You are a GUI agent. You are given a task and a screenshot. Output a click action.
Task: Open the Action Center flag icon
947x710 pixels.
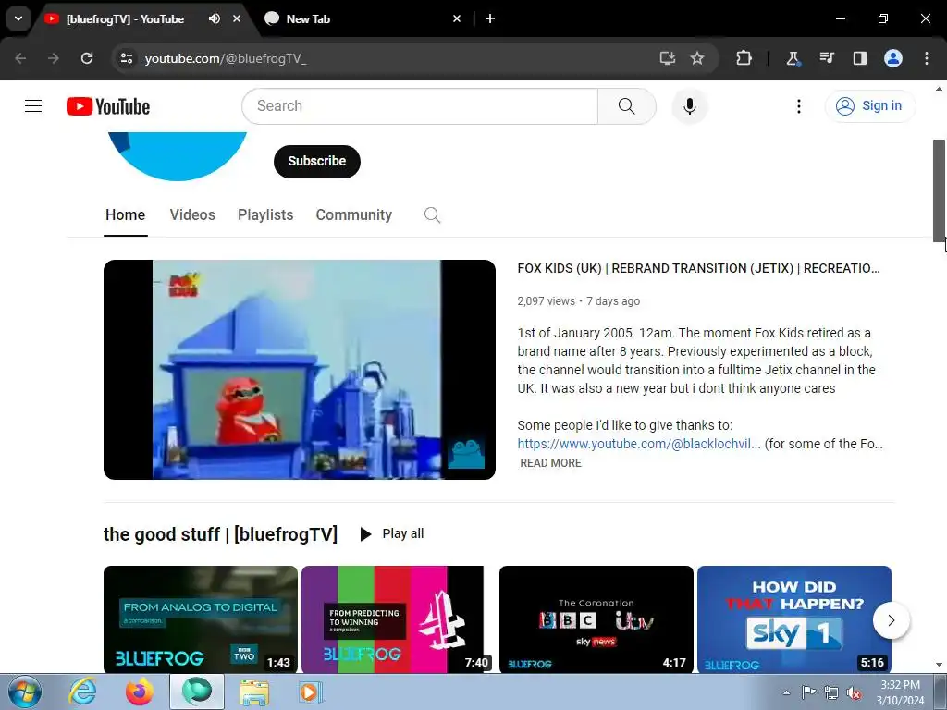click(x=808, y=692)
